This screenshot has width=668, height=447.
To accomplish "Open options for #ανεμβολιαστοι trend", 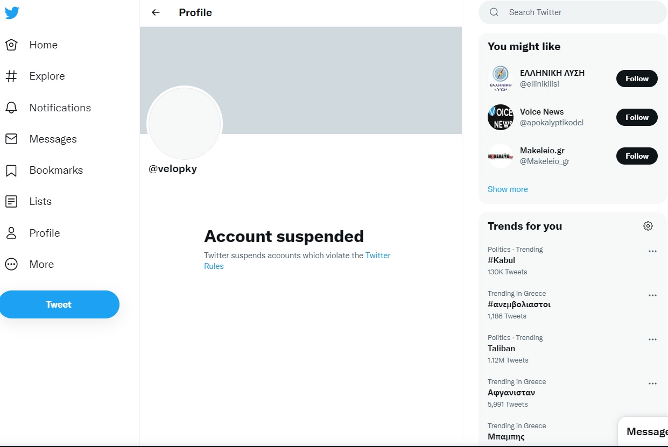I will (x=652, y=295).
